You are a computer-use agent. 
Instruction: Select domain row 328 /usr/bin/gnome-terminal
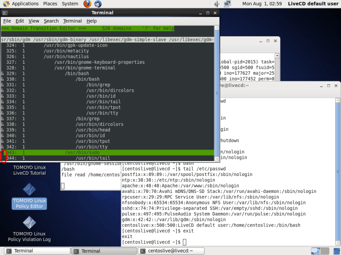pyautogui.click(x=107, y=68)
